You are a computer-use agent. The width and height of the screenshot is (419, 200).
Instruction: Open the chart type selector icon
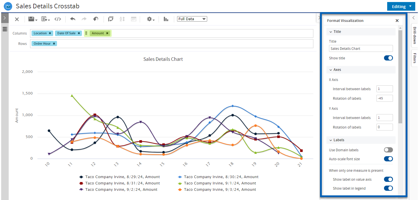click(166, 19)
